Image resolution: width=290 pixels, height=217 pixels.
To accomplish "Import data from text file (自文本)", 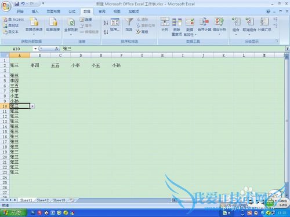I will click(x=11, y=32).
